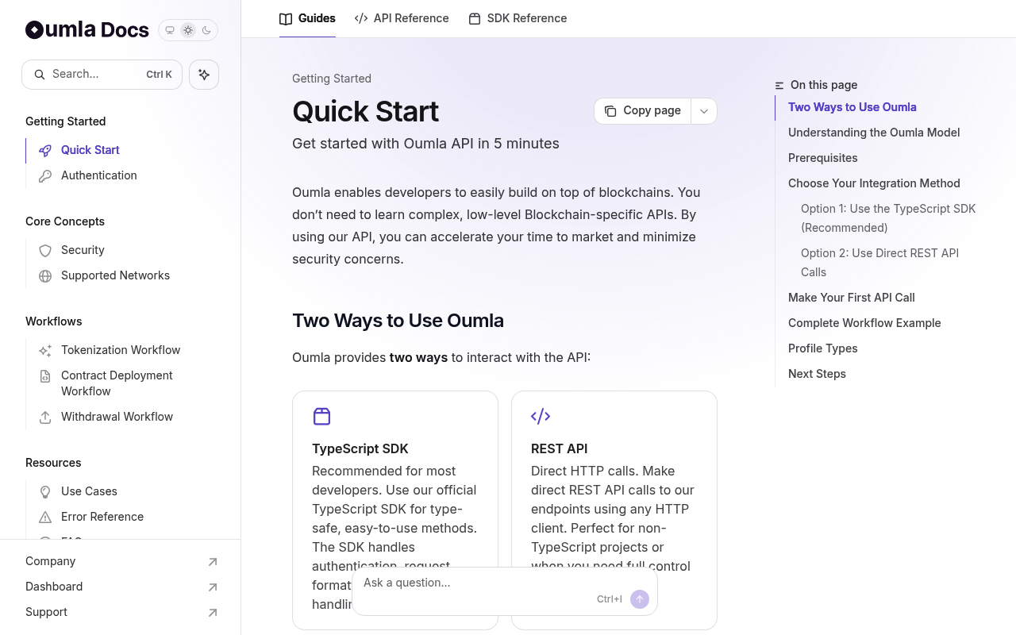Switch to light theme mode
The height and width of the screenshot is (635, 1016).
point(188,30)
